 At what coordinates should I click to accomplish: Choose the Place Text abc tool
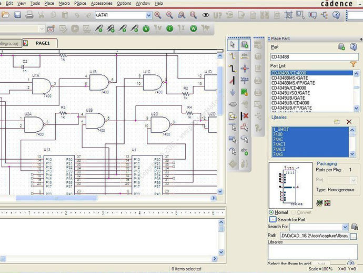click(x=245, y=151)
